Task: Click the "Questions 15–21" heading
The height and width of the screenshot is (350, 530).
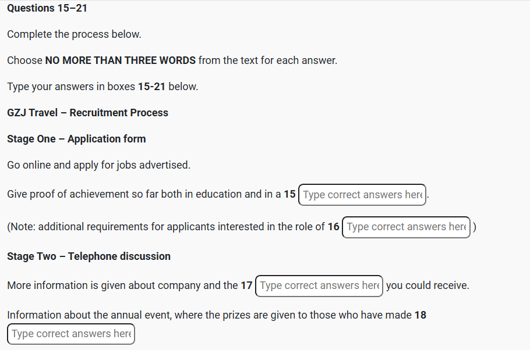Action: [x=47, y=8]
